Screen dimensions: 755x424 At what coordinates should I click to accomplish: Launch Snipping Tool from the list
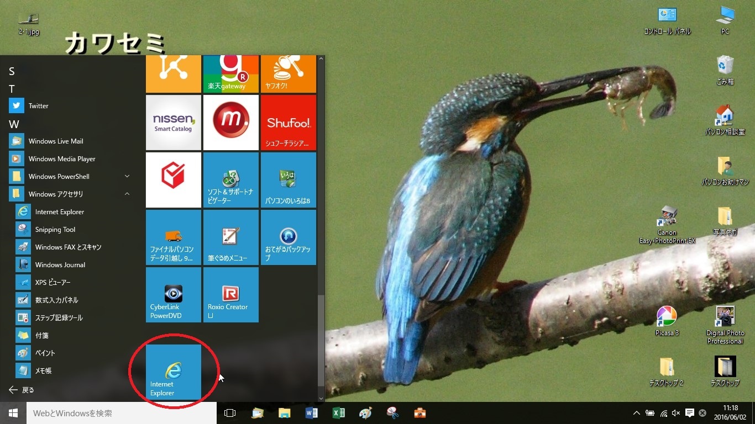click(73, 229)
